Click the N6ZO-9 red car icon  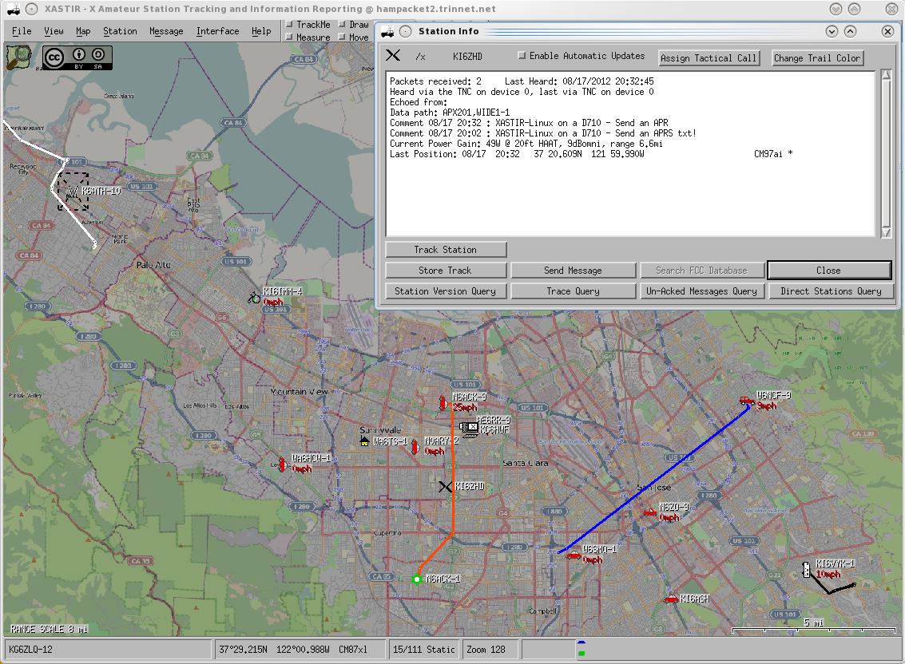coord(650,512)
